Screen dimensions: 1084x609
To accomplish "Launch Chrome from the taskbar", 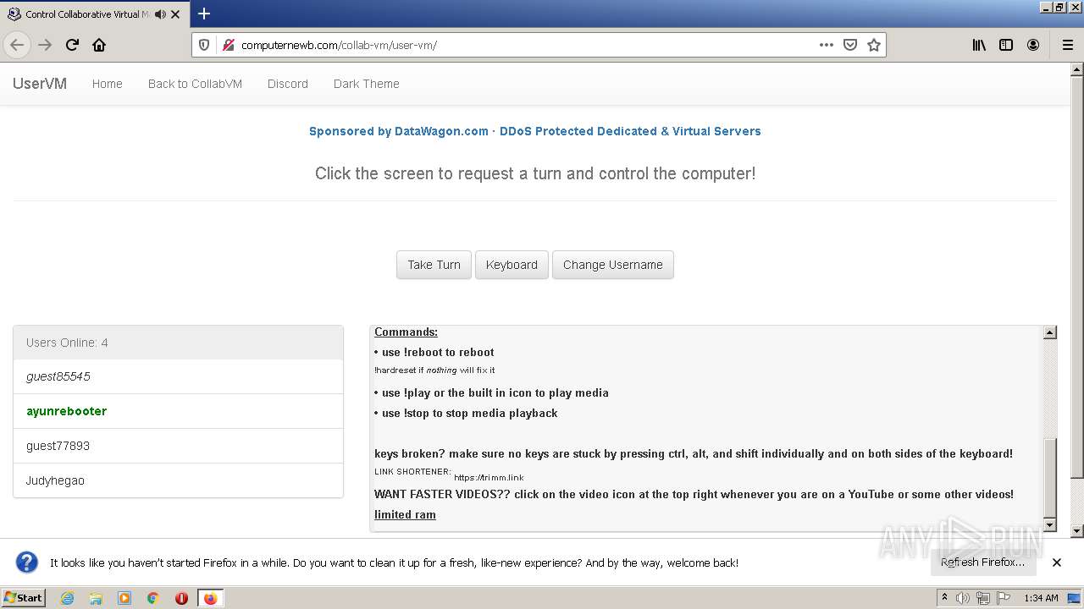I will (x=153, y=598).
